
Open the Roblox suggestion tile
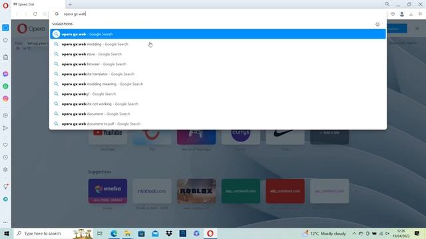(x=196, y=191)
